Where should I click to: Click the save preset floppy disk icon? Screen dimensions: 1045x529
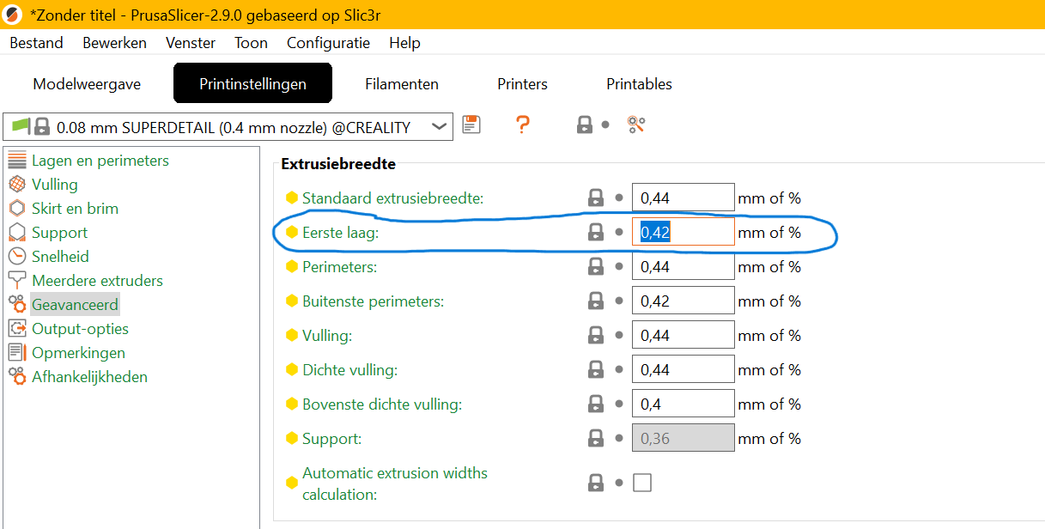471,125
